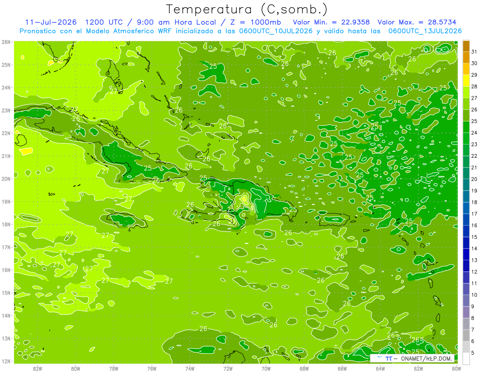Click the "66W" longitude axis label

click(x=342, y=368)
